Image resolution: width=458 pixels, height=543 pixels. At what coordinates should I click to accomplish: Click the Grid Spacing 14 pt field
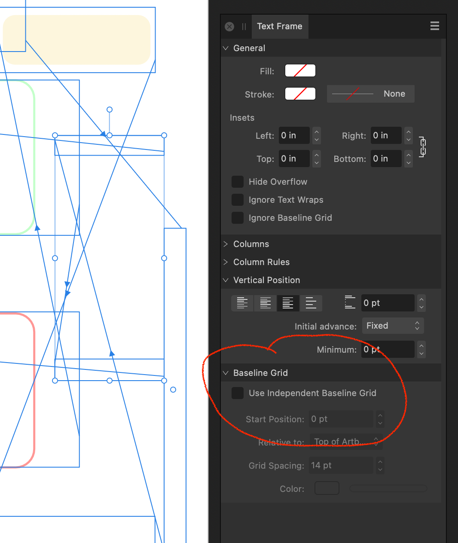341,465
